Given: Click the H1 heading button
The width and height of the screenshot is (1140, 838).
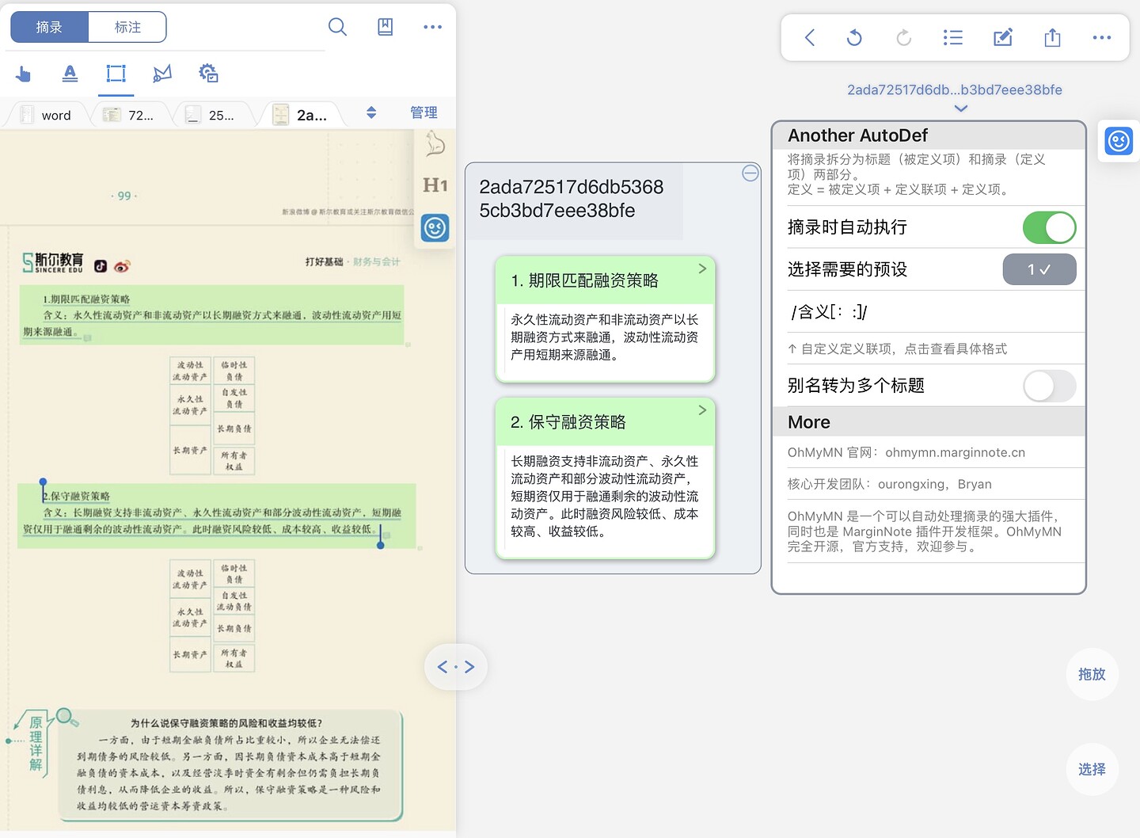Looking at the screenshot, I should coord(435,185).
